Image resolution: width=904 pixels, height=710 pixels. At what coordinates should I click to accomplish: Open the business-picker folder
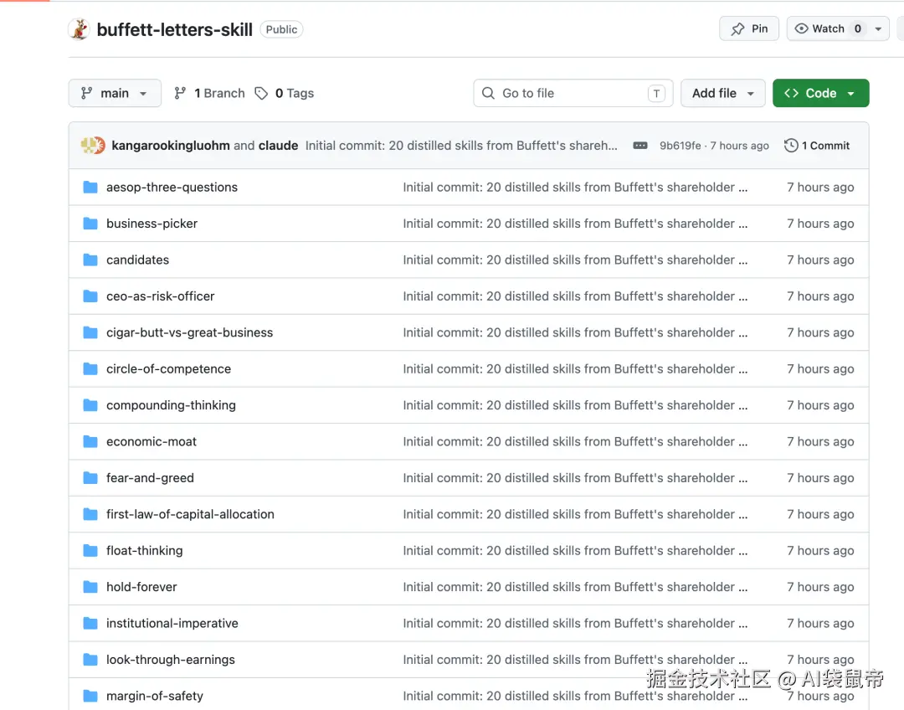[152, 224]
